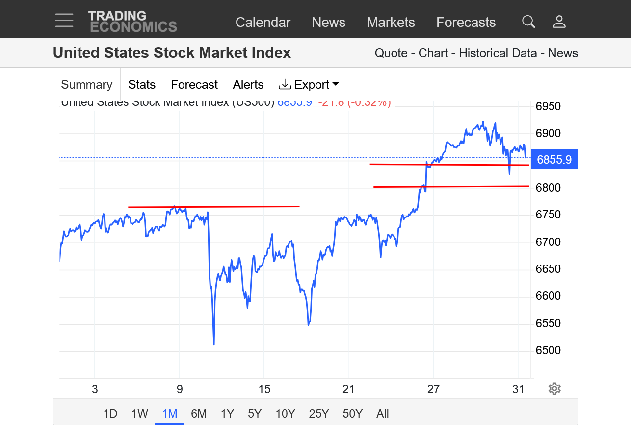Image resolution: width=631 pixels, height=433 pixels.
Task: Open the user account icon
Action: click(x=559, y=22)
